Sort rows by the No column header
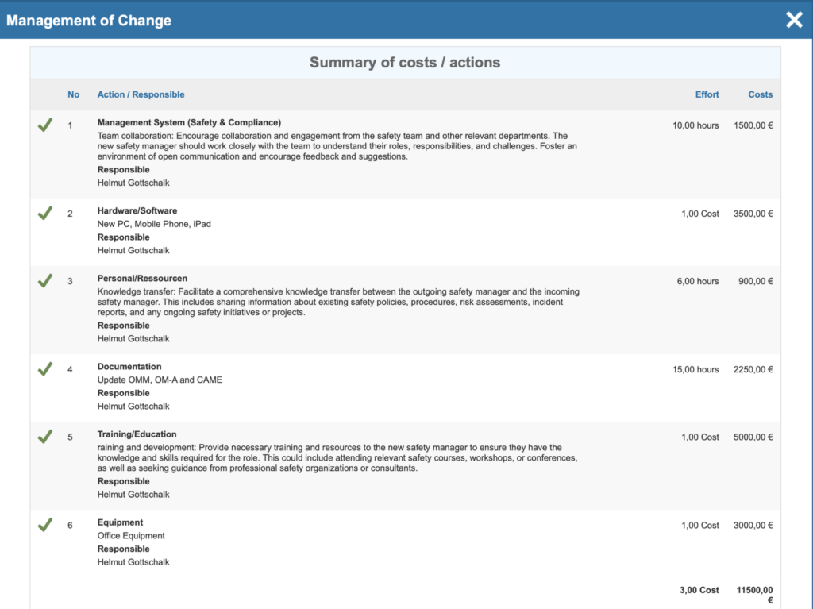This screenshot has height=609, width=813. [73, 94]
